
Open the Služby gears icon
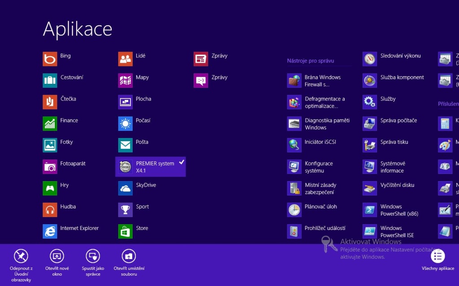(x=370, y=102)
